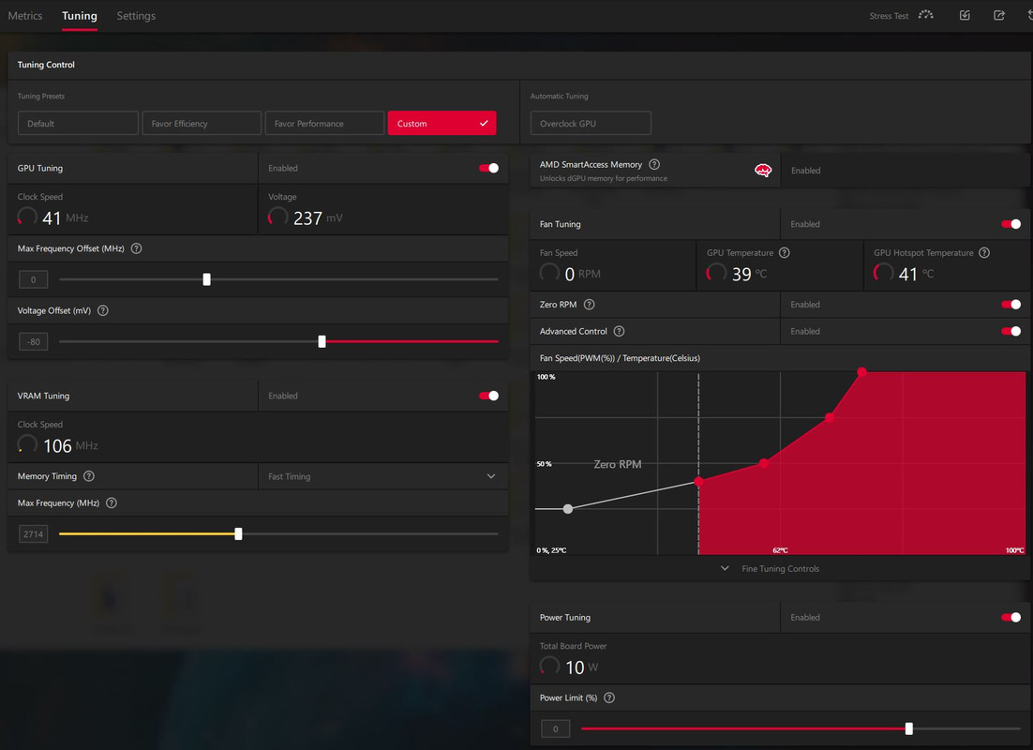This screenshot has height=750, width=1033.
Task: Switch to the Metrics tab
Action: pyautogui.click(x=25, y=16)
